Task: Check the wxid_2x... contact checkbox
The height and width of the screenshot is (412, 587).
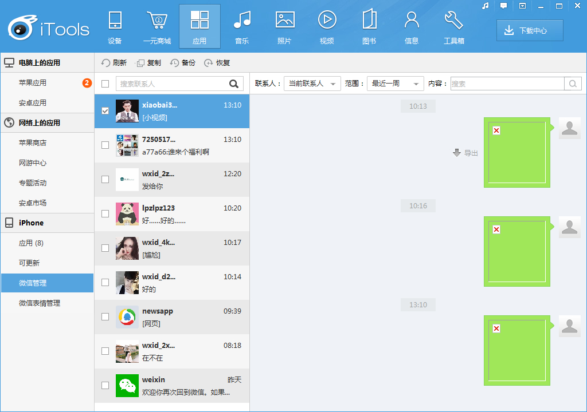Action: [x=105, y=351]
